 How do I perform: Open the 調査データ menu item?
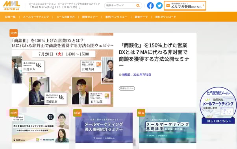[x=141, y=17]
